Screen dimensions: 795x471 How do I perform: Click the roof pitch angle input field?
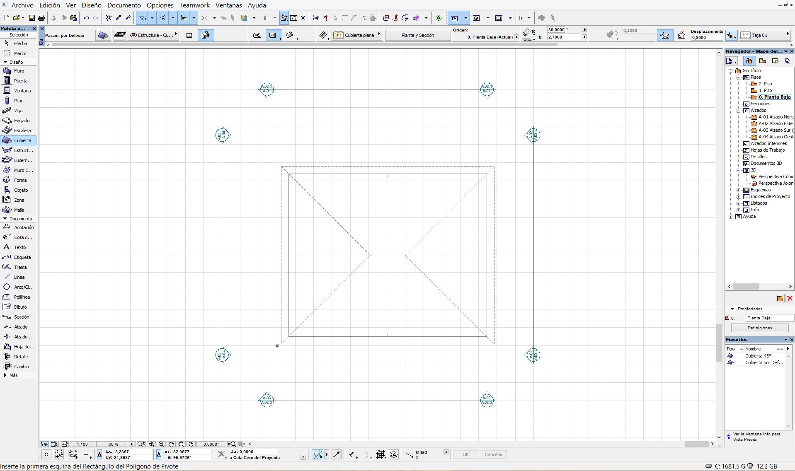coord(556,30)
